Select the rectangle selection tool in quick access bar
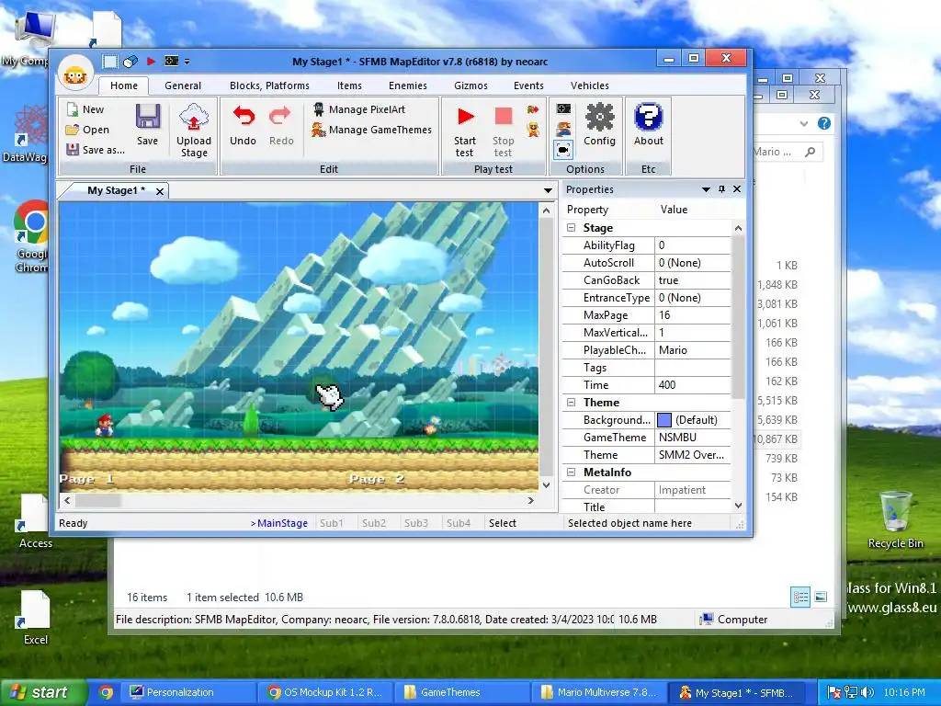Viewport: 941px width, 706px height. coord(110,62)
